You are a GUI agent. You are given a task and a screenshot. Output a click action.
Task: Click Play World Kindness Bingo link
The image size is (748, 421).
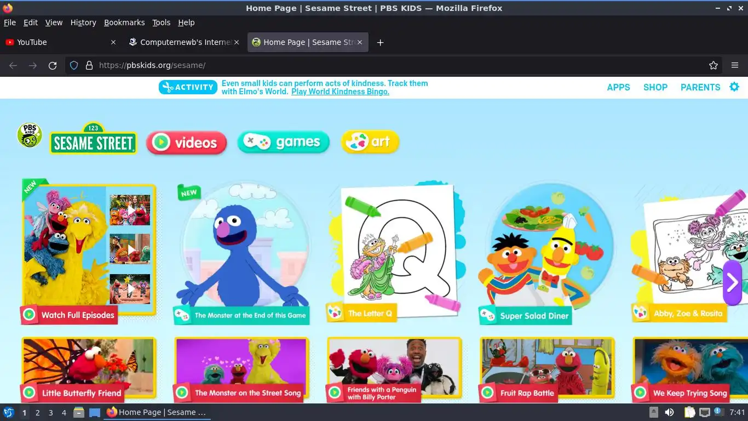point(340,92)
